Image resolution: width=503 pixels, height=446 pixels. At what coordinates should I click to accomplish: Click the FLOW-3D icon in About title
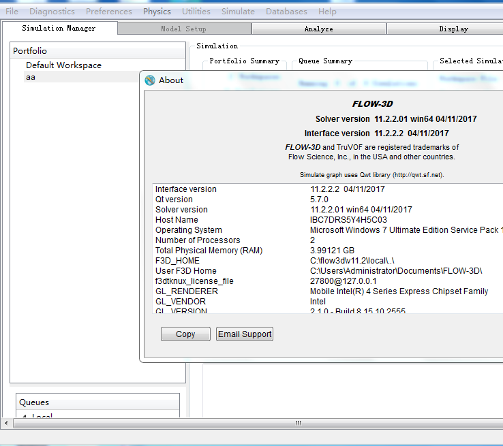[150, 80]
